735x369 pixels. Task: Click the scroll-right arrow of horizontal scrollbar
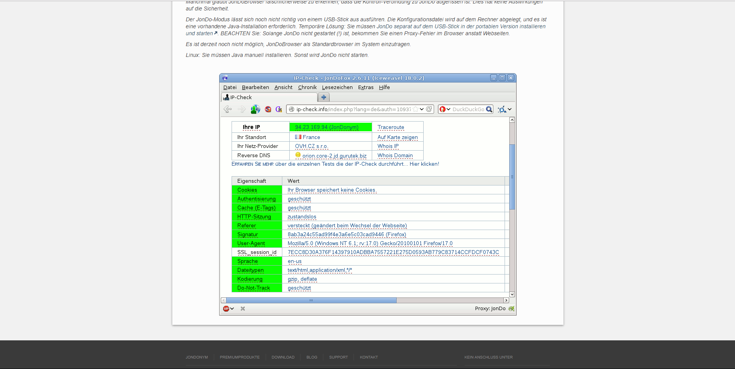(x=506, y=300)
